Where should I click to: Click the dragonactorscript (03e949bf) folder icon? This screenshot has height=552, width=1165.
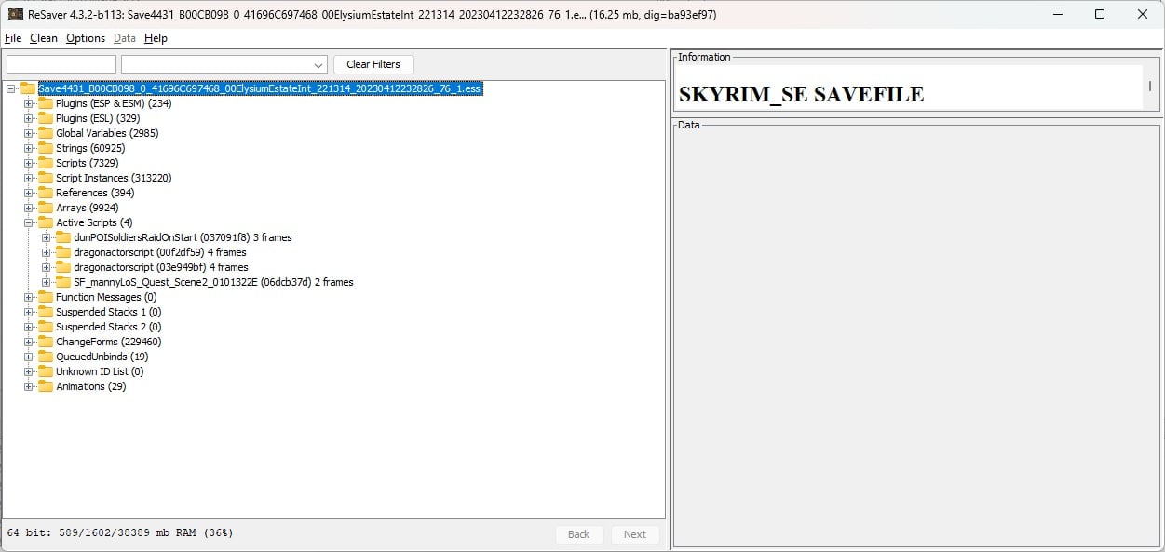click(62, 267)
